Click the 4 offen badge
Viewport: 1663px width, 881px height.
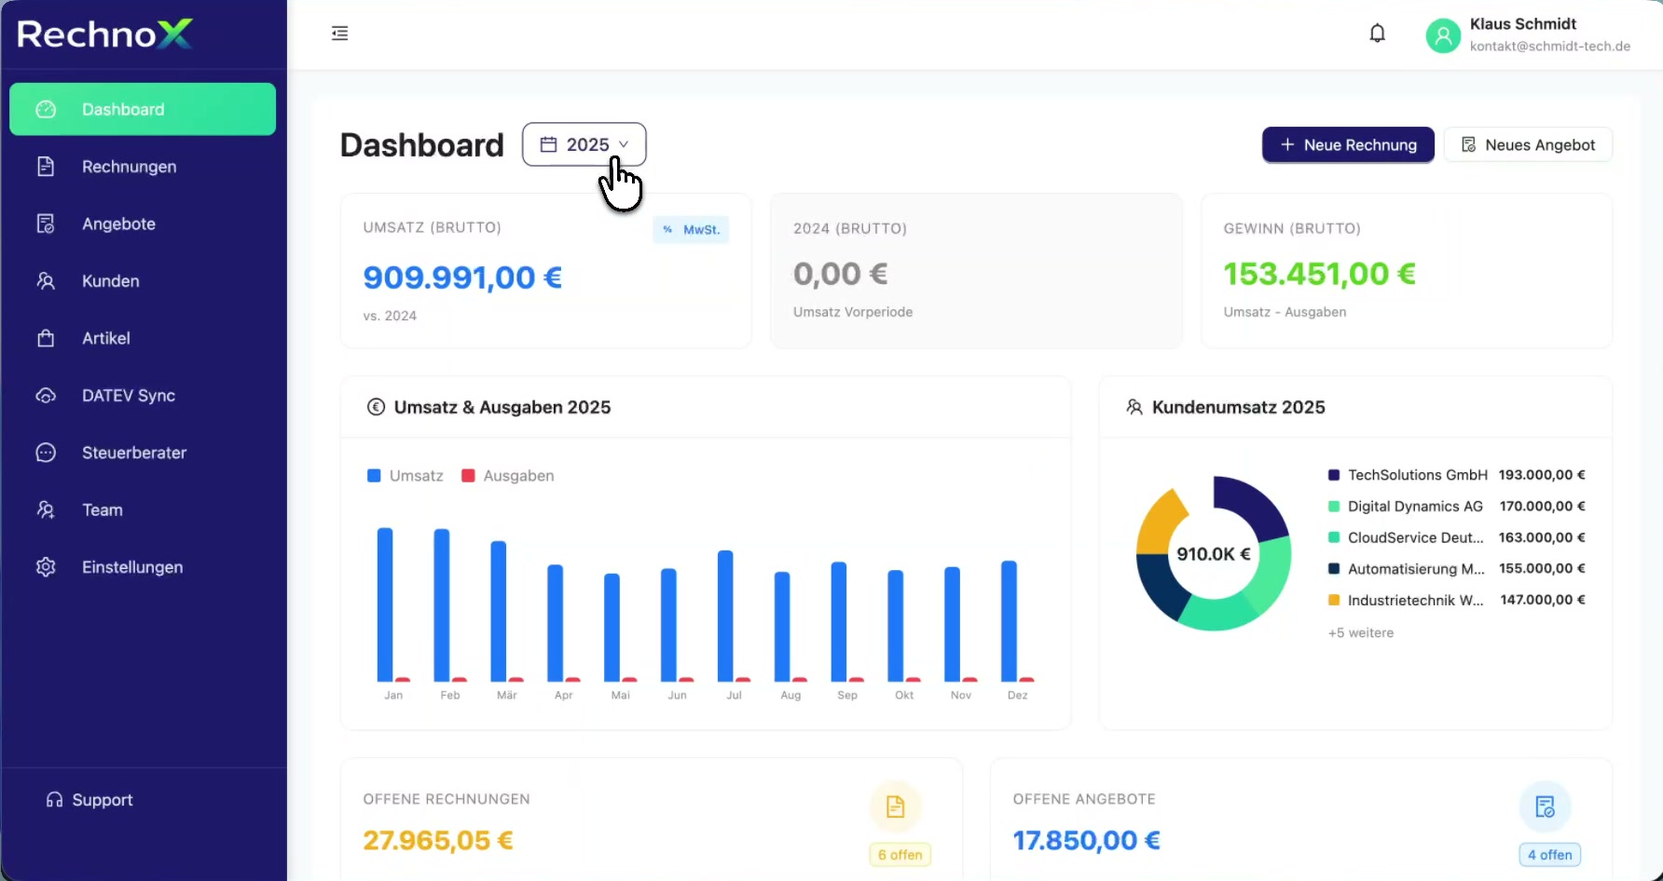[x=1549, y=855]
